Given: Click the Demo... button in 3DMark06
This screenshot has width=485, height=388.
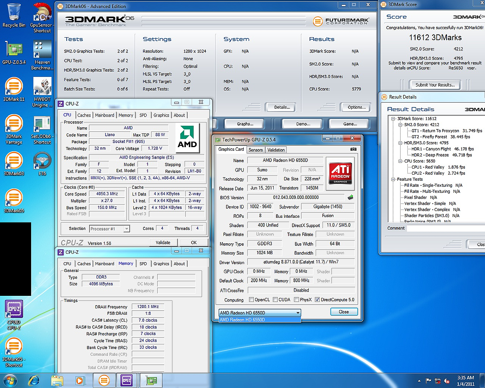Looking at the screenshot, I should pos(303,124).
